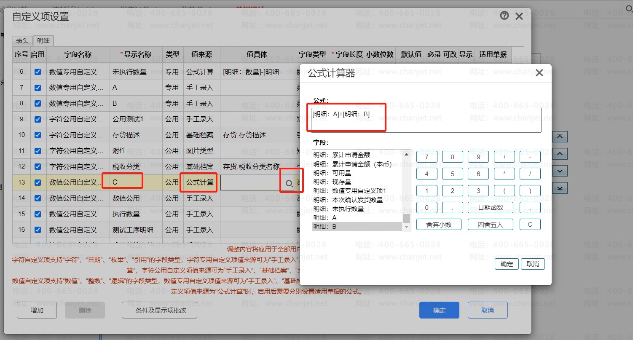Toggle 启用 checkbox for row 8

38,103
